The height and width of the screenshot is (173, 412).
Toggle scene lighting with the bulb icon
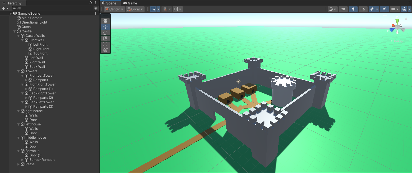tap(353, 9)
